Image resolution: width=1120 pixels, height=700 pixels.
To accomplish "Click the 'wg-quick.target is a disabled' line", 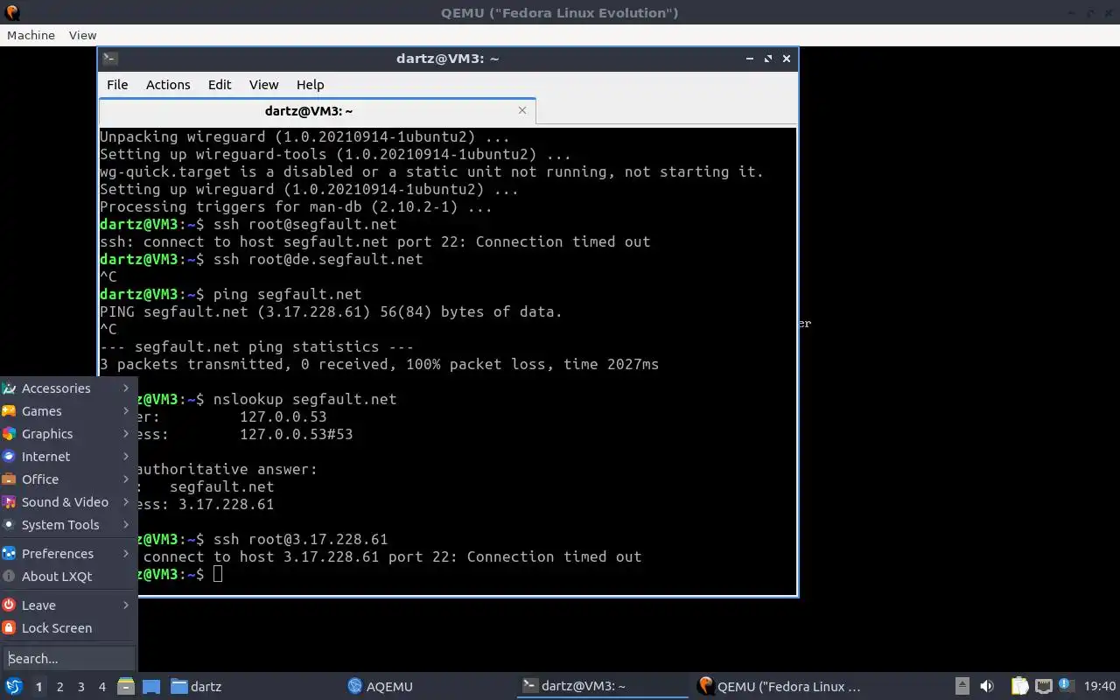I will click(x=432, y=171).
